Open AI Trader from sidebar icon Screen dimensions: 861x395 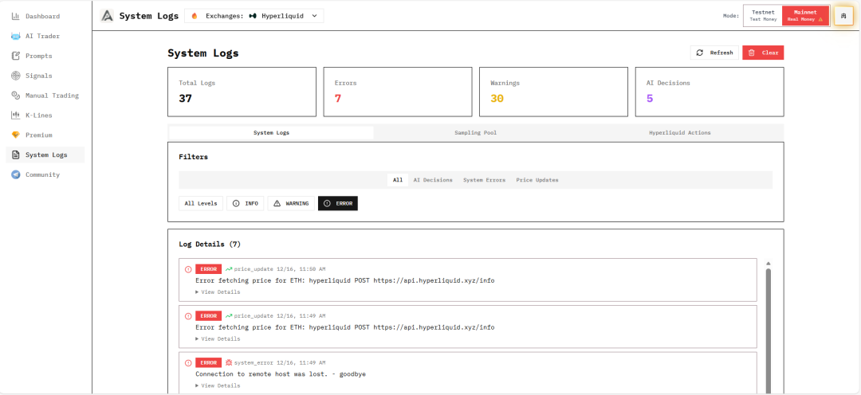pos(16,36)
